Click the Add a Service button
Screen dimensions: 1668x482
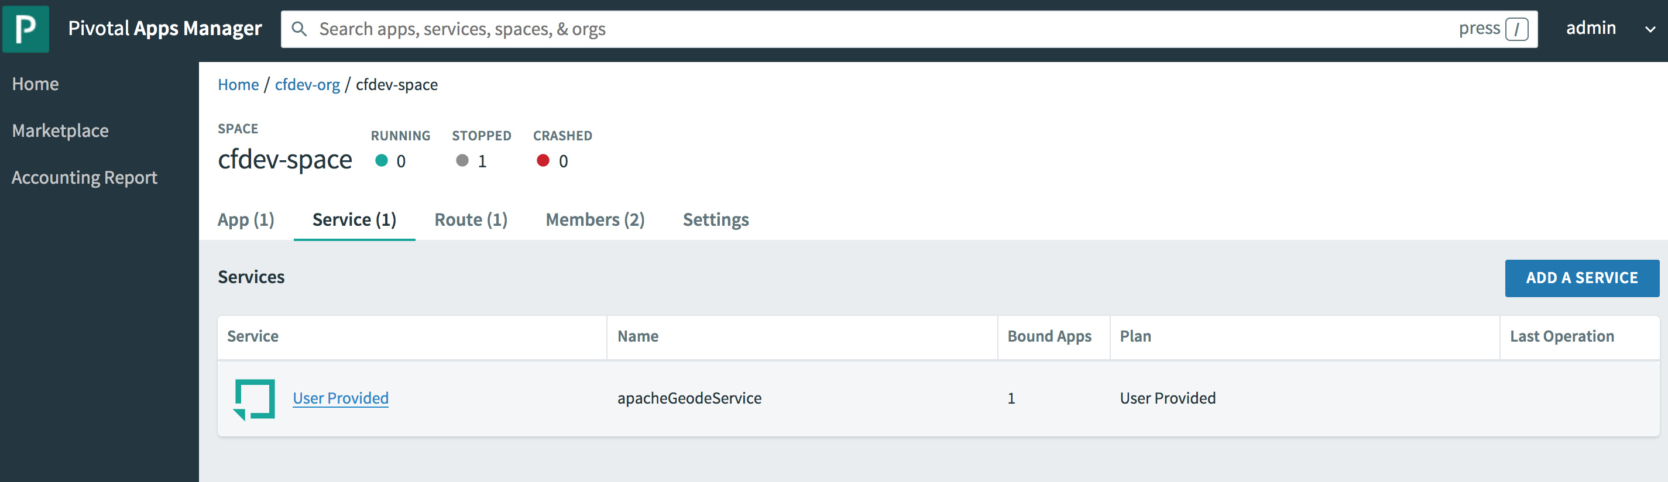point(1581,278)
